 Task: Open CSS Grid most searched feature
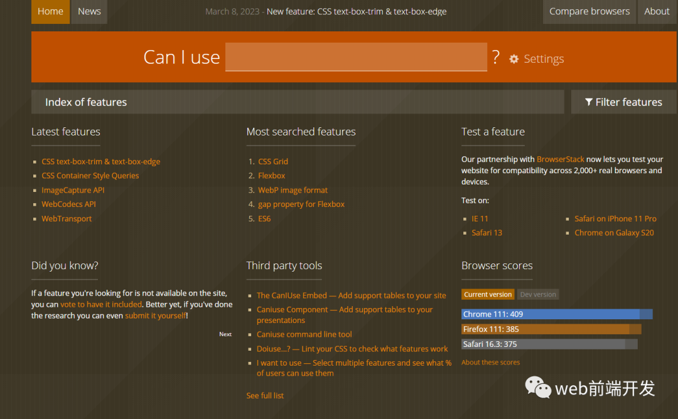[273, 162]
